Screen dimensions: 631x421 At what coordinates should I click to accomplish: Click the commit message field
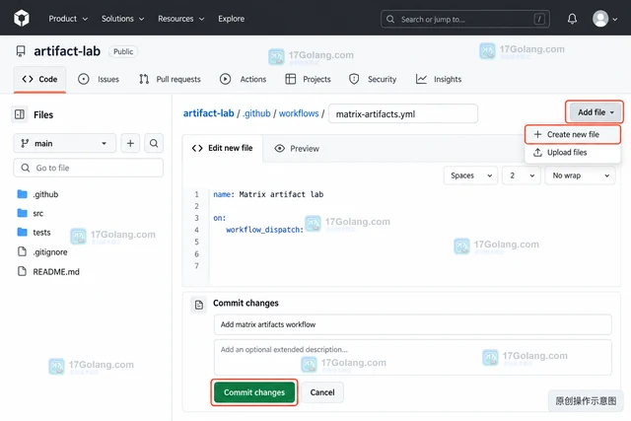(x=412, y=324)
